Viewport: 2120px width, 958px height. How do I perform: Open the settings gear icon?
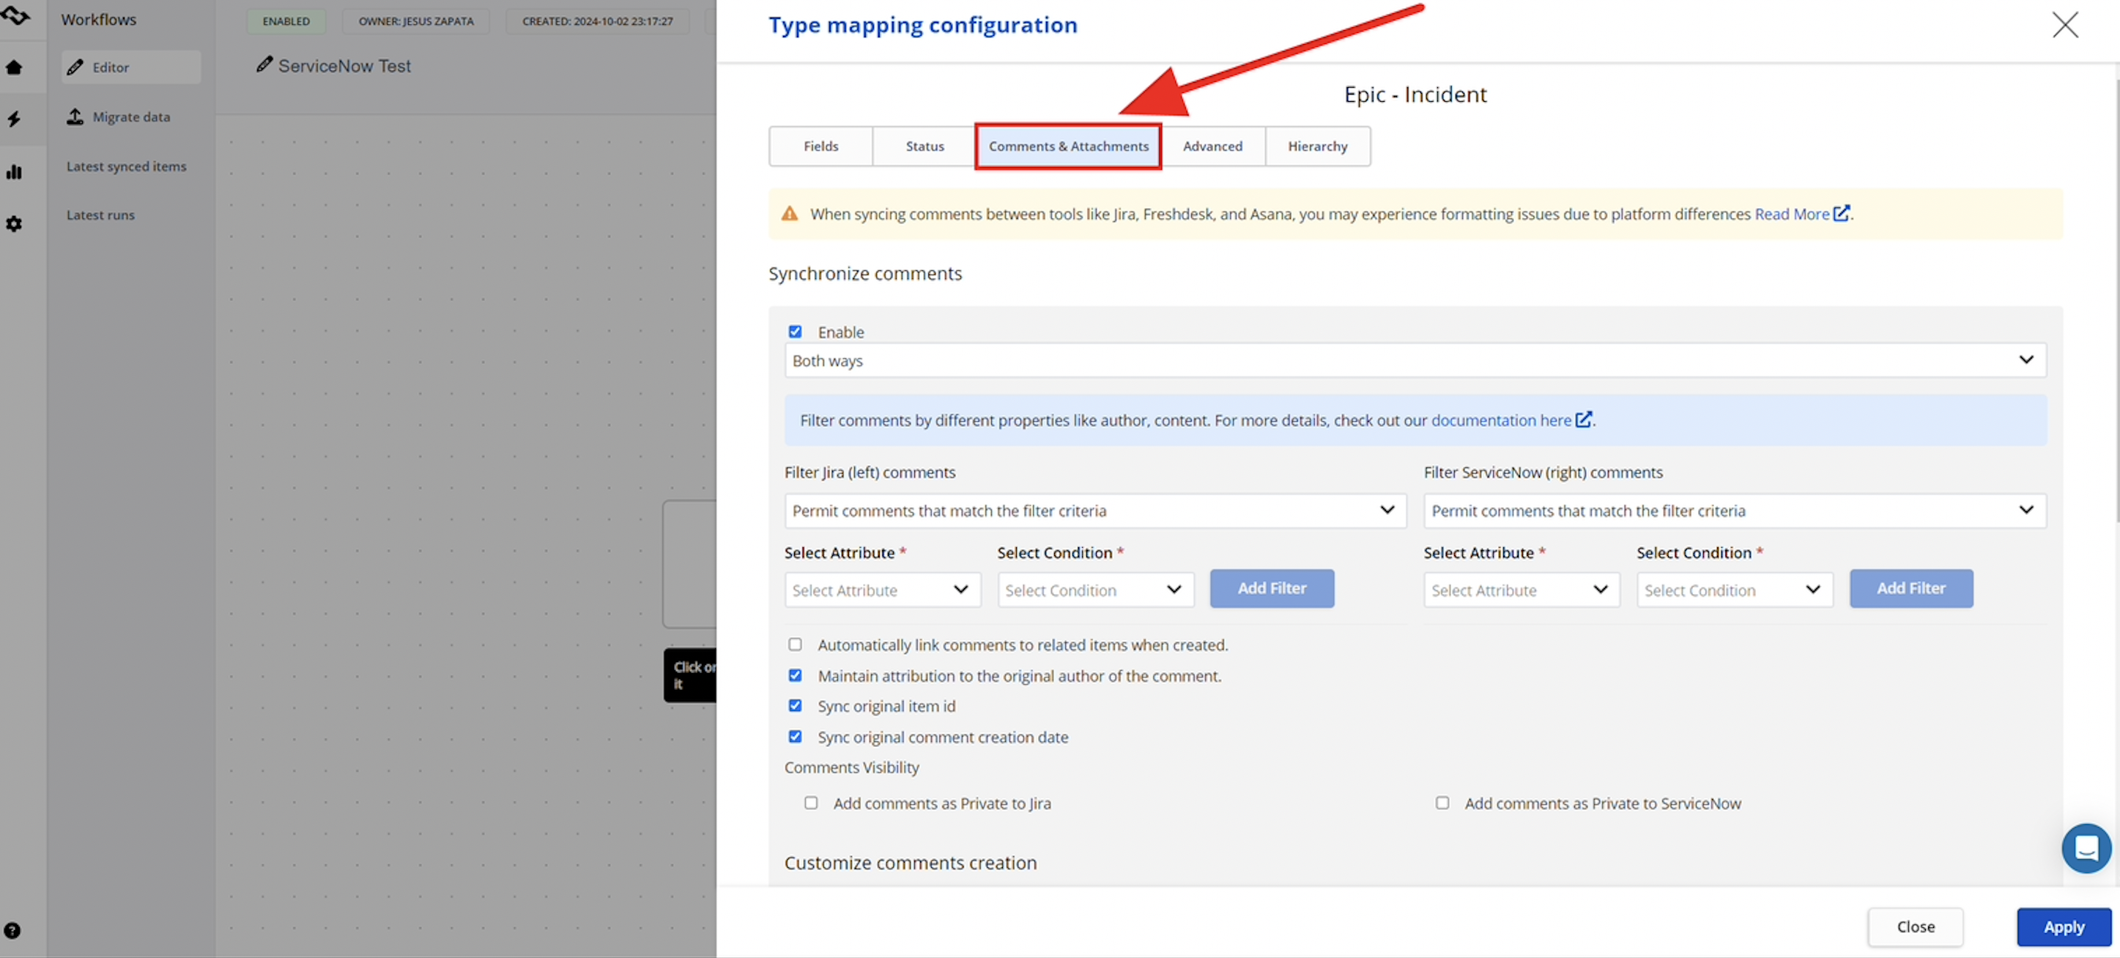pyautogui.click(x=14, y=224)
